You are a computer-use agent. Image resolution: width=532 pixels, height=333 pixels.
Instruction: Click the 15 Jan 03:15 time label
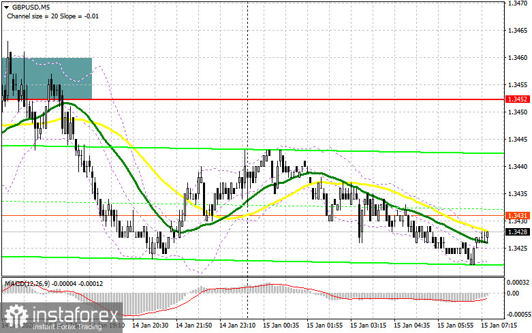click(x=369, y=326)
